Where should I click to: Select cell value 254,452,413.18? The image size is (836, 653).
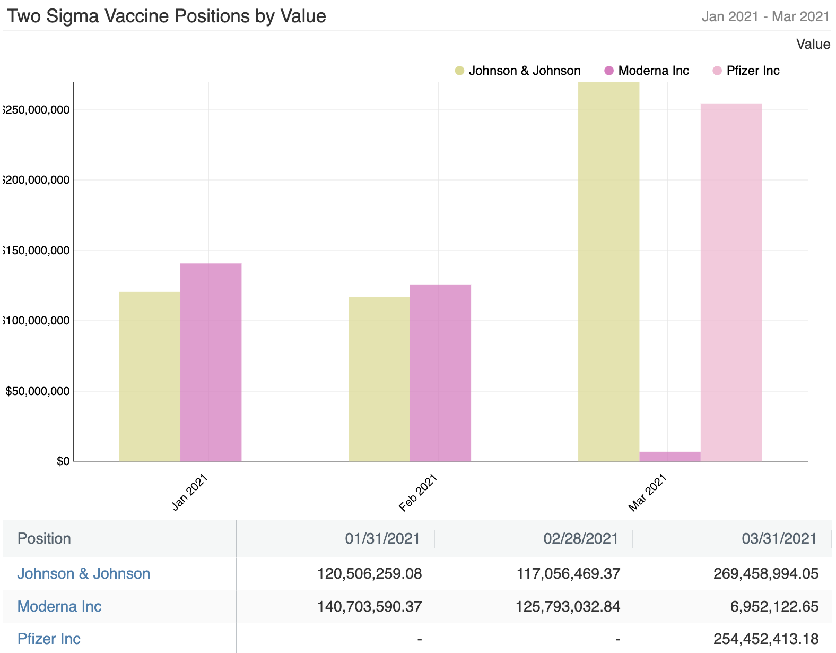coord(767,639)
